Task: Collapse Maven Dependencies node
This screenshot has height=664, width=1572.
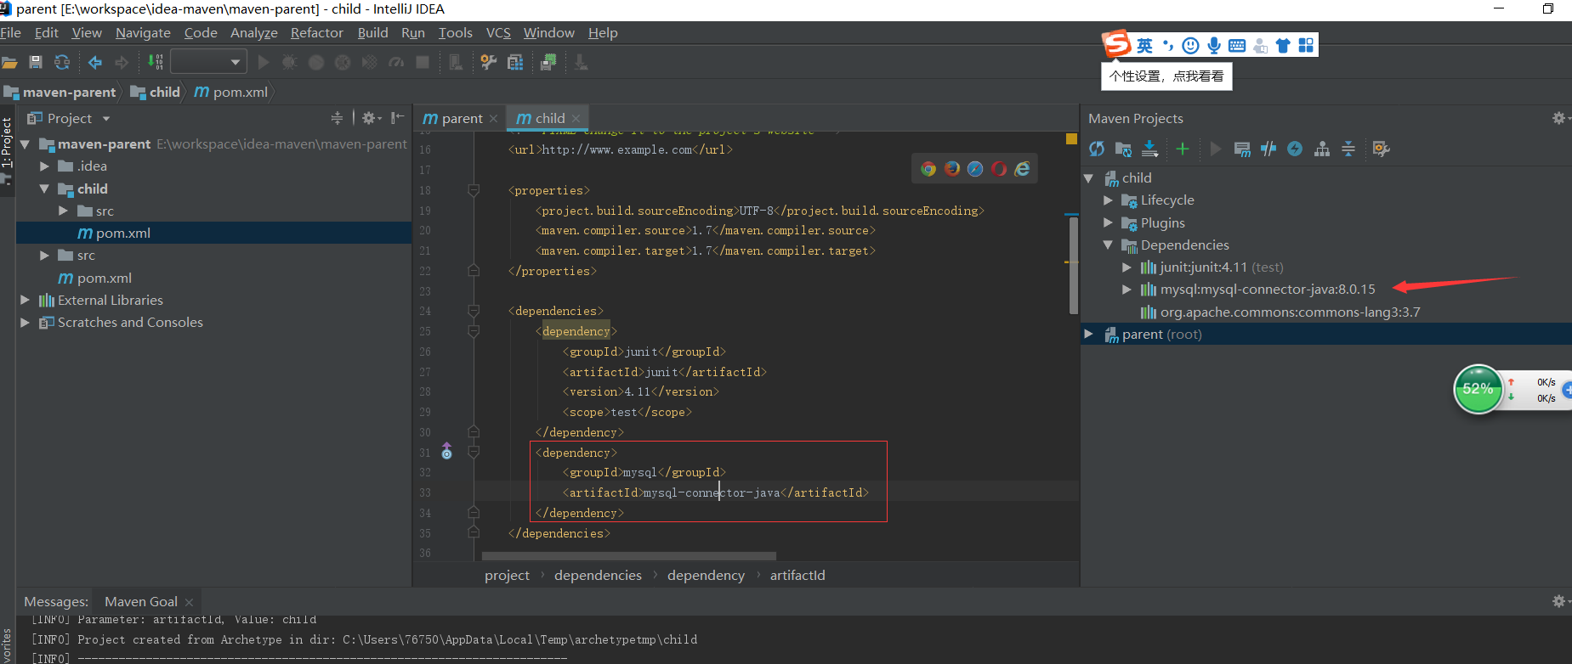Action: 1108,245
